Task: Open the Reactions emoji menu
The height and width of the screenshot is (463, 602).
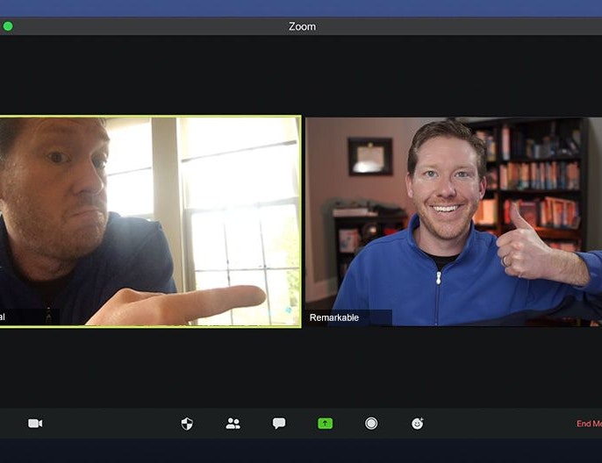Action: 418,424
